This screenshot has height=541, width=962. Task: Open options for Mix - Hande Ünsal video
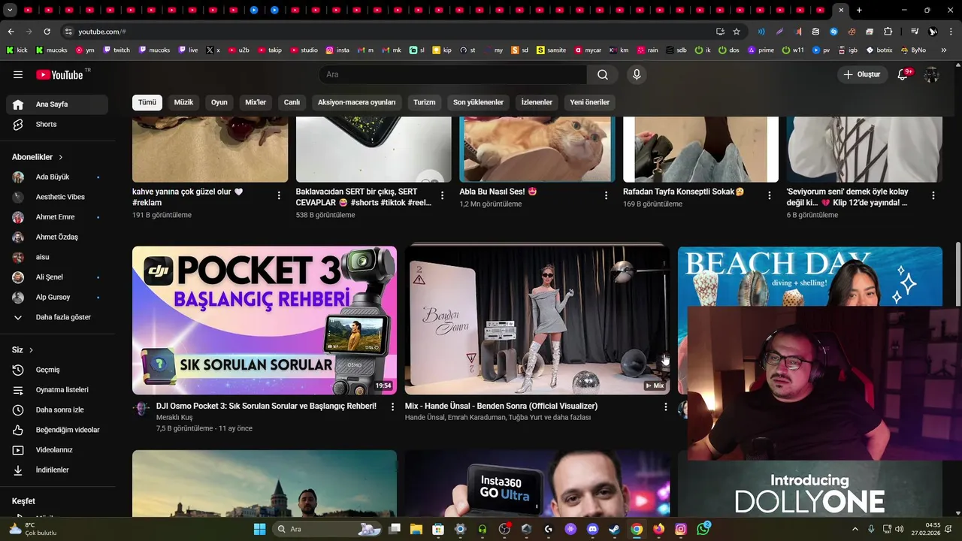(665, 407)
